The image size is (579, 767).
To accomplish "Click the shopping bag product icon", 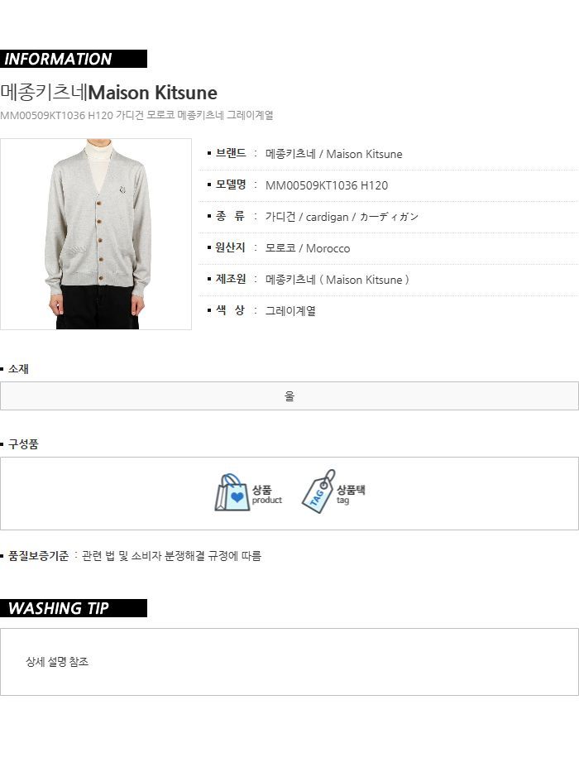I will (230, 492).
